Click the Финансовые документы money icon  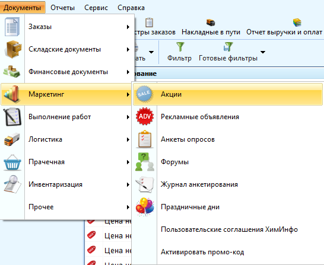pyautogui.click(x=12, y=71)
